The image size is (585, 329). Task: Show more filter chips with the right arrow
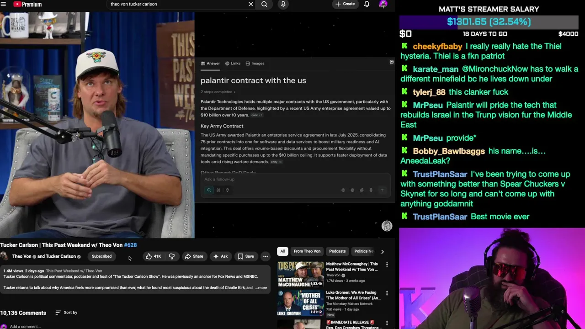pyautogui.click(x=383, y=251)
